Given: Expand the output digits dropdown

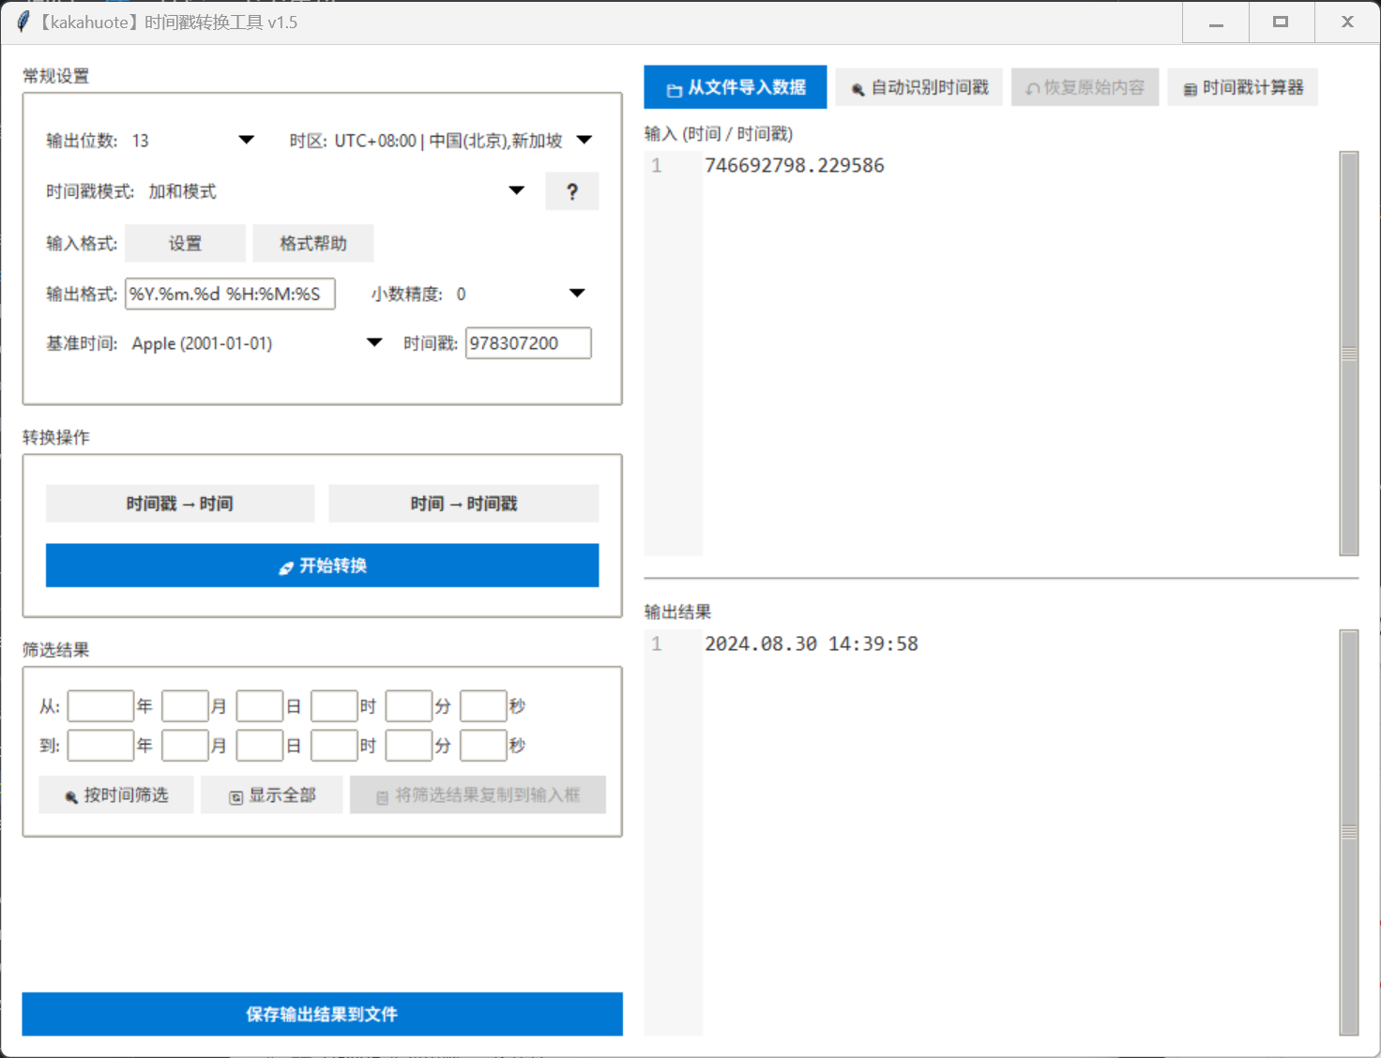Looking at the screenshot, I should (x=246, y=140).
